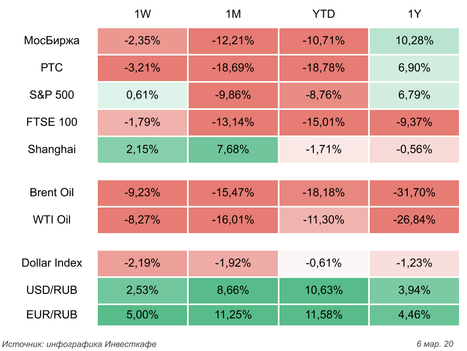Screen dimensions: 467x351
Task: Click the WTI Oil 1M cell -16,01%
Action: pyautogui.click(x=233, y=220)
